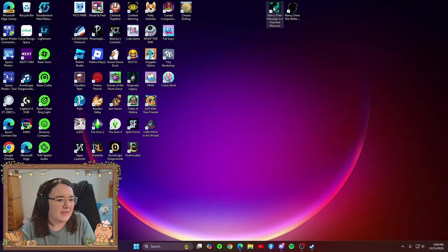Select Roblox Player icon
This screenshot has height=252, width=448.
97,56
